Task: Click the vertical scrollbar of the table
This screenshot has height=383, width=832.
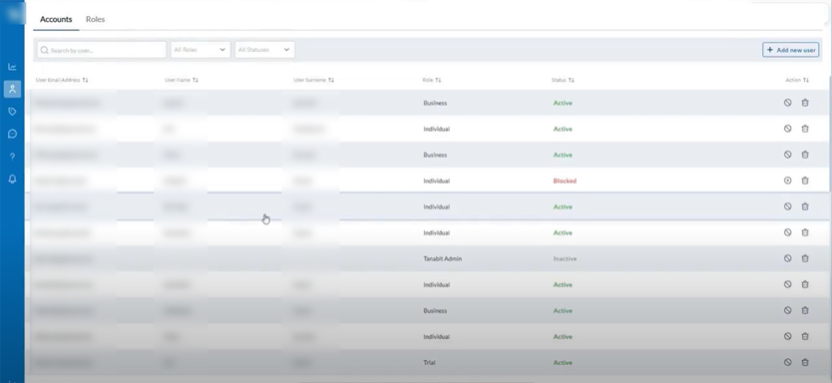Action: [829, 133]
